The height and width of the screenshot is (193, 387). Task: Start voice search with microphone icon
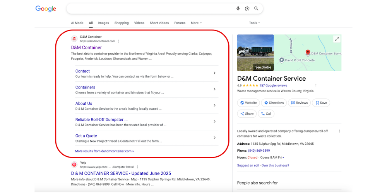click(238, 8)
